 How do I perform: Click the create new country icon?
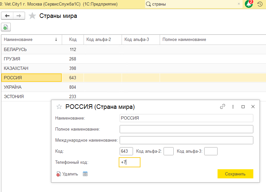pyautogui.click(x=6, y=27)
